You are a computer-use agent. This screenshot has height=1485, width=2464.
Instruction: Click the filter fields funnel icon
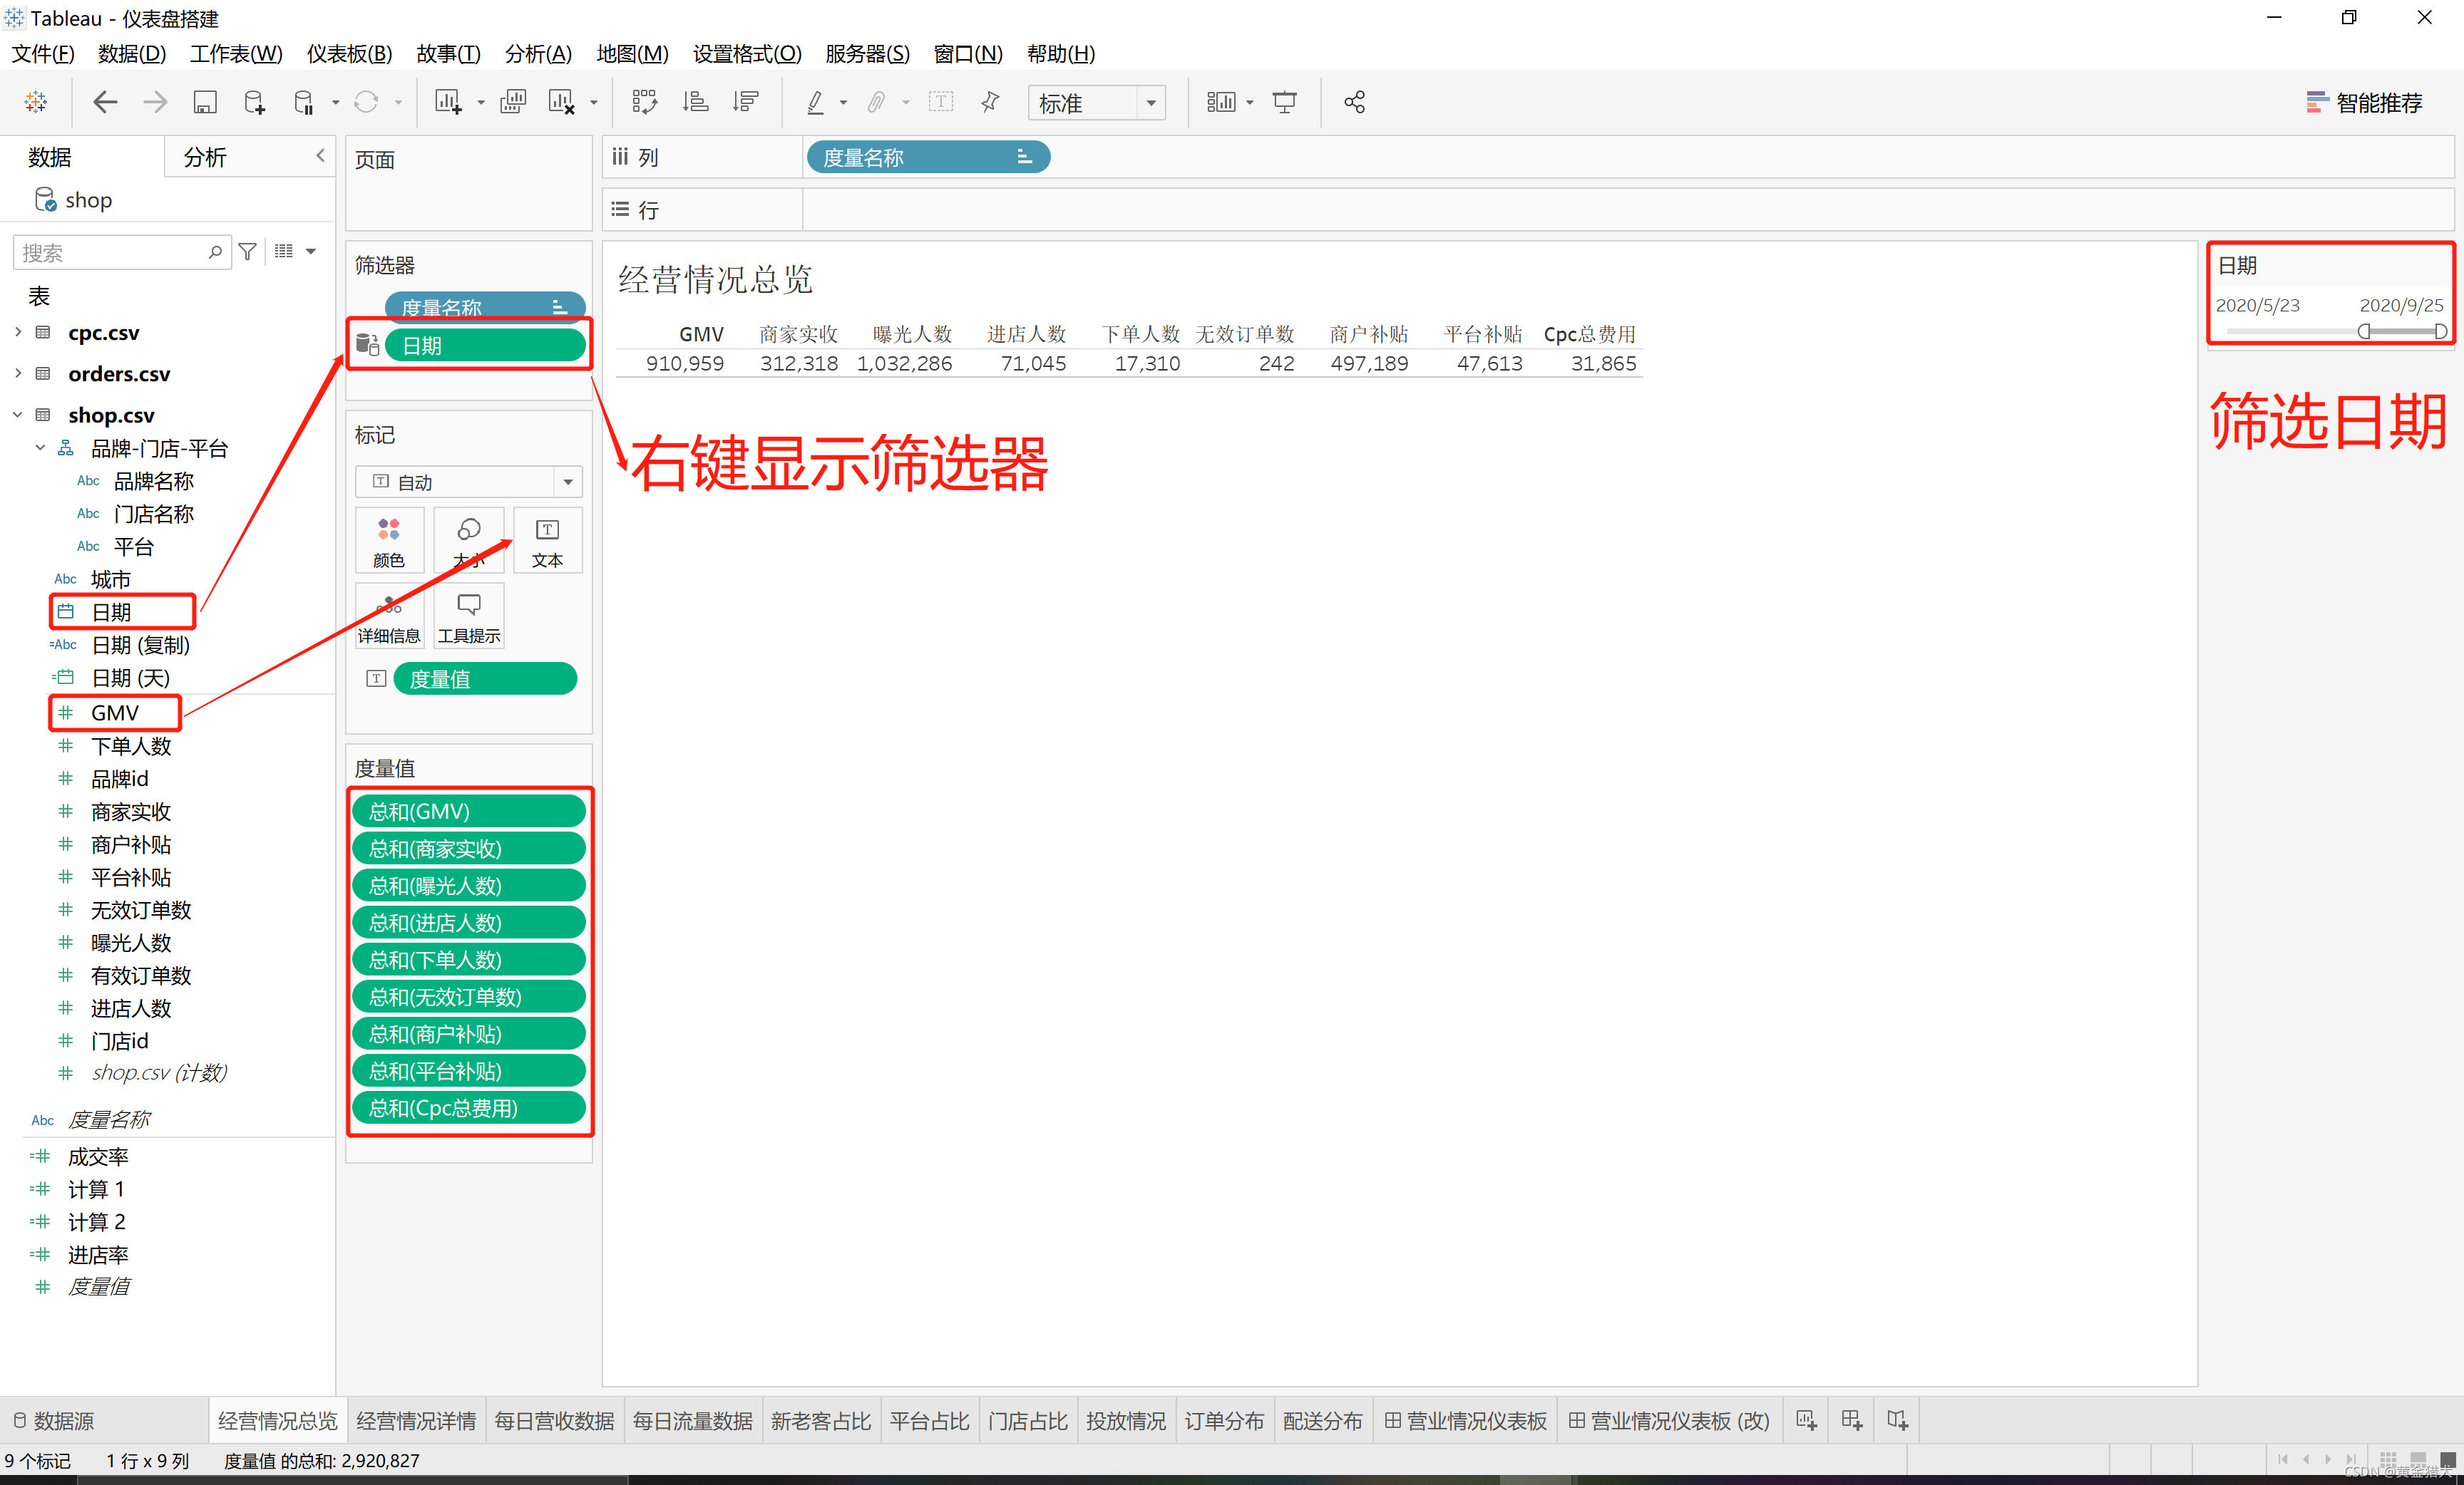248,252
